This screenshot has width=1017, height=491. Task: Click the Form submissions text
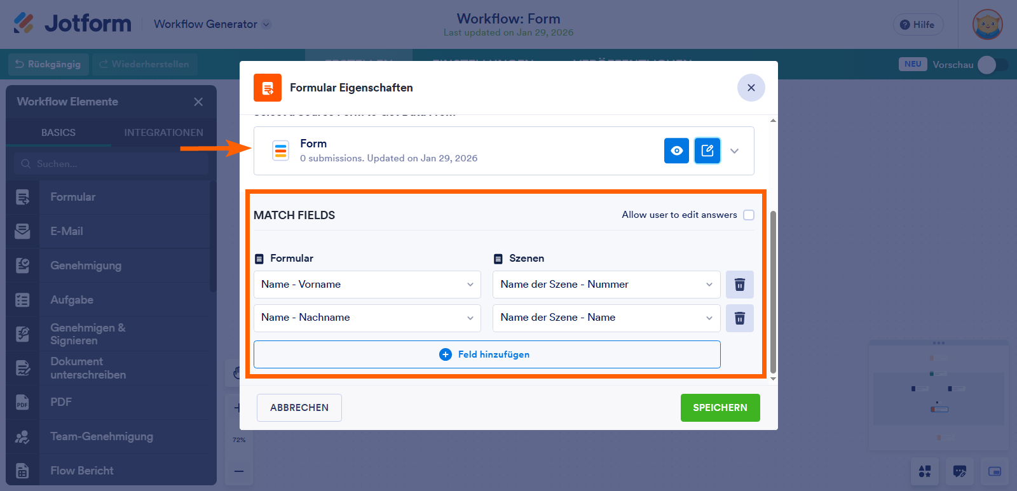coord(388,158)
